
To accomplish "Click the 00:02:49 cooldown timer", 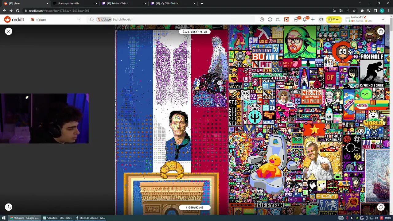I will pyautogui.click(x=195, y=207).
